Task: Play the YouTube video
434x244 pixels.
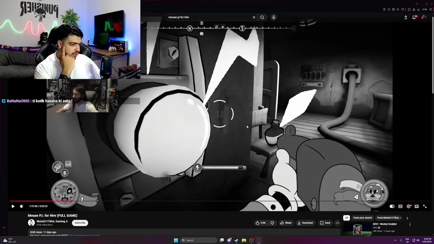Action: [x=13, y=206]
